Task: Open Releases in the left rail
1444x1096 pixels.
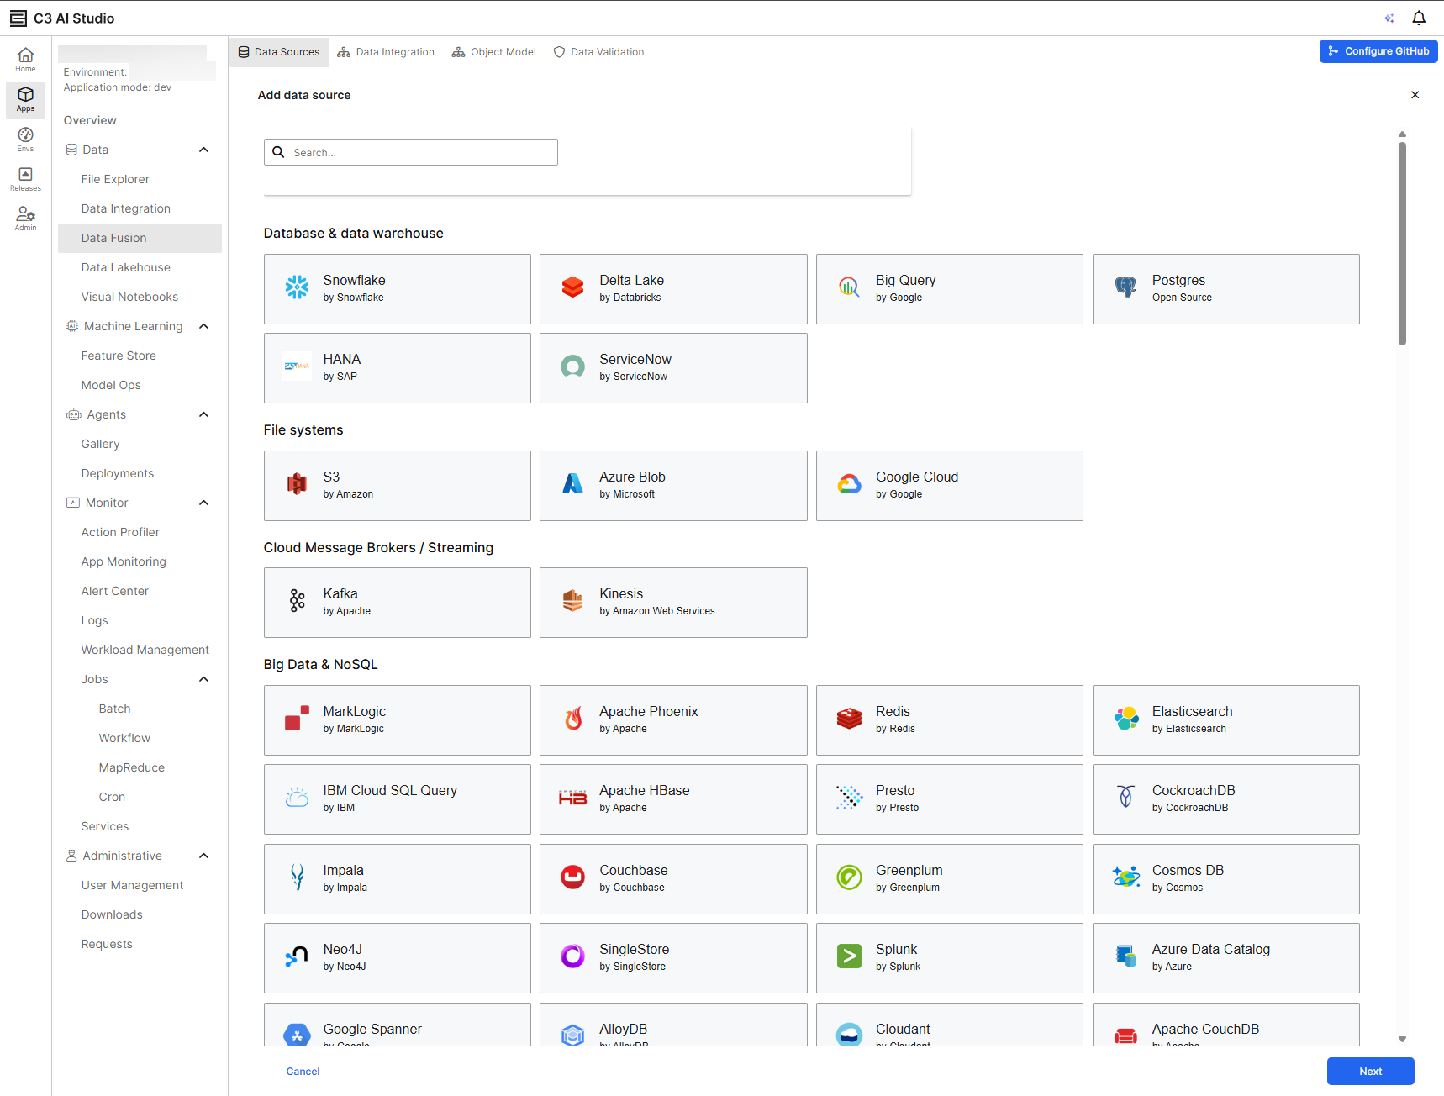Action: [25, 178]
